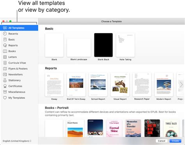Click the Stationery stamp icon

point(5,80)
